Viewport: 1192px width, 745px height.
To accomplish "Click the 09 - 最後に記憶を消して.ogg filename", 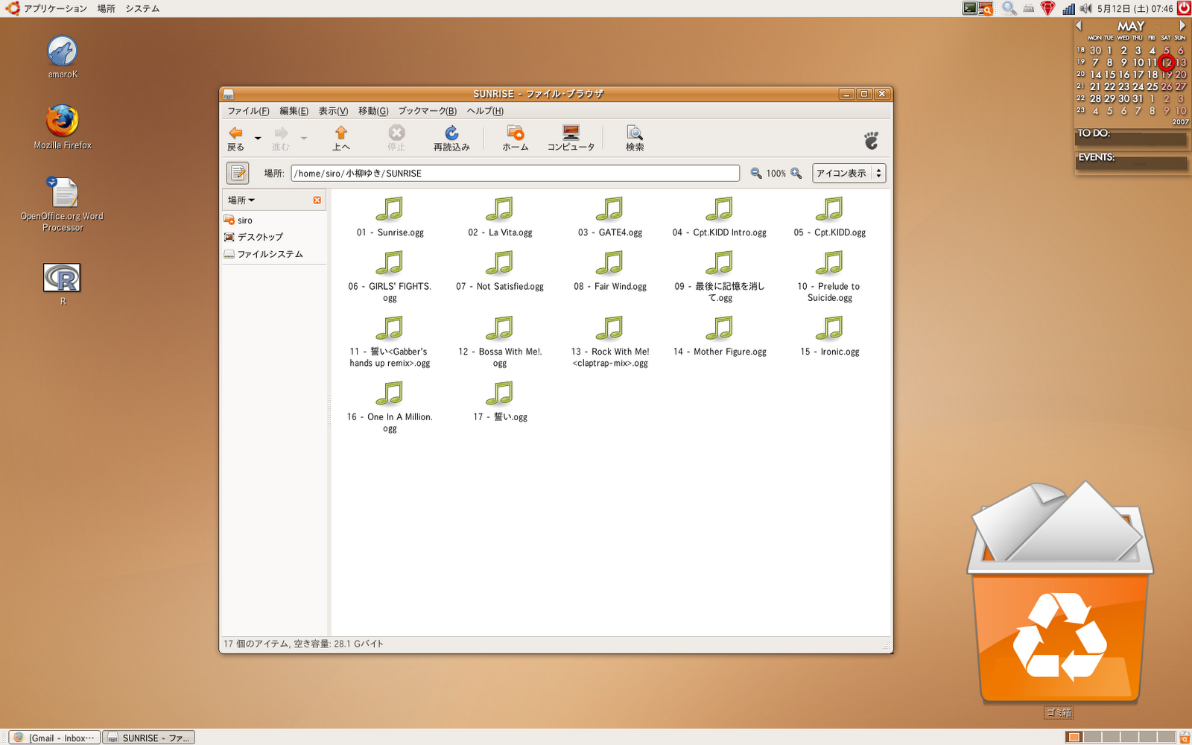I will click(720, 292).
